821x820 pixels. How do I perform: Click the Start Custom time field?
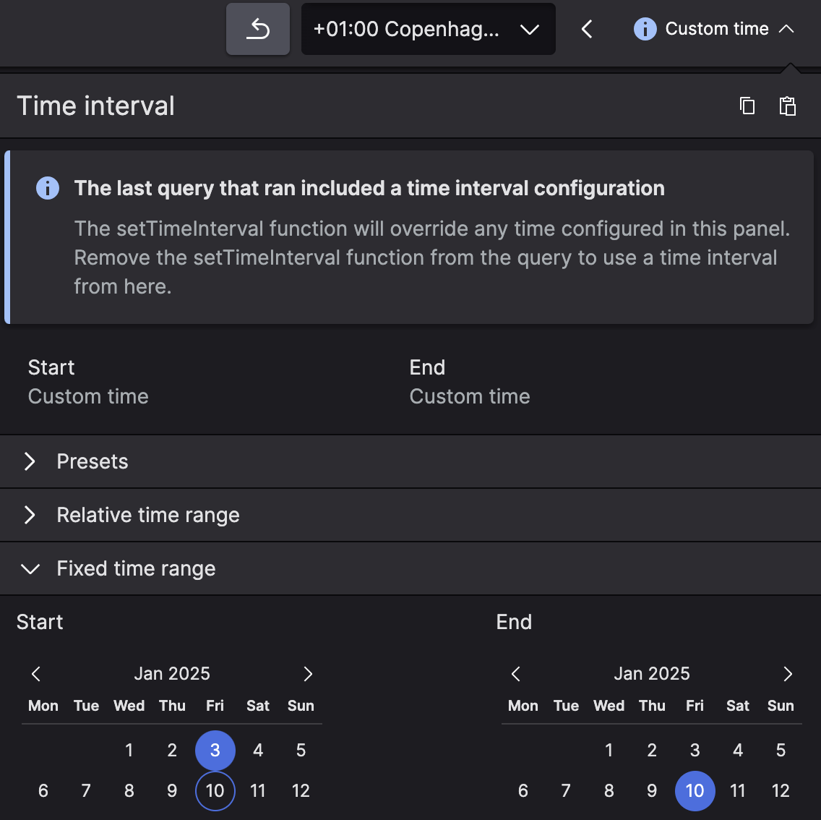pyautogui.click(x=88, y=396)
